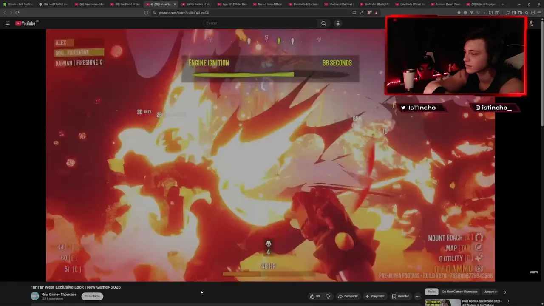544x306 pixels.
Task: Click the 12.1 k suscriptores text
Action: click(52, 299)
